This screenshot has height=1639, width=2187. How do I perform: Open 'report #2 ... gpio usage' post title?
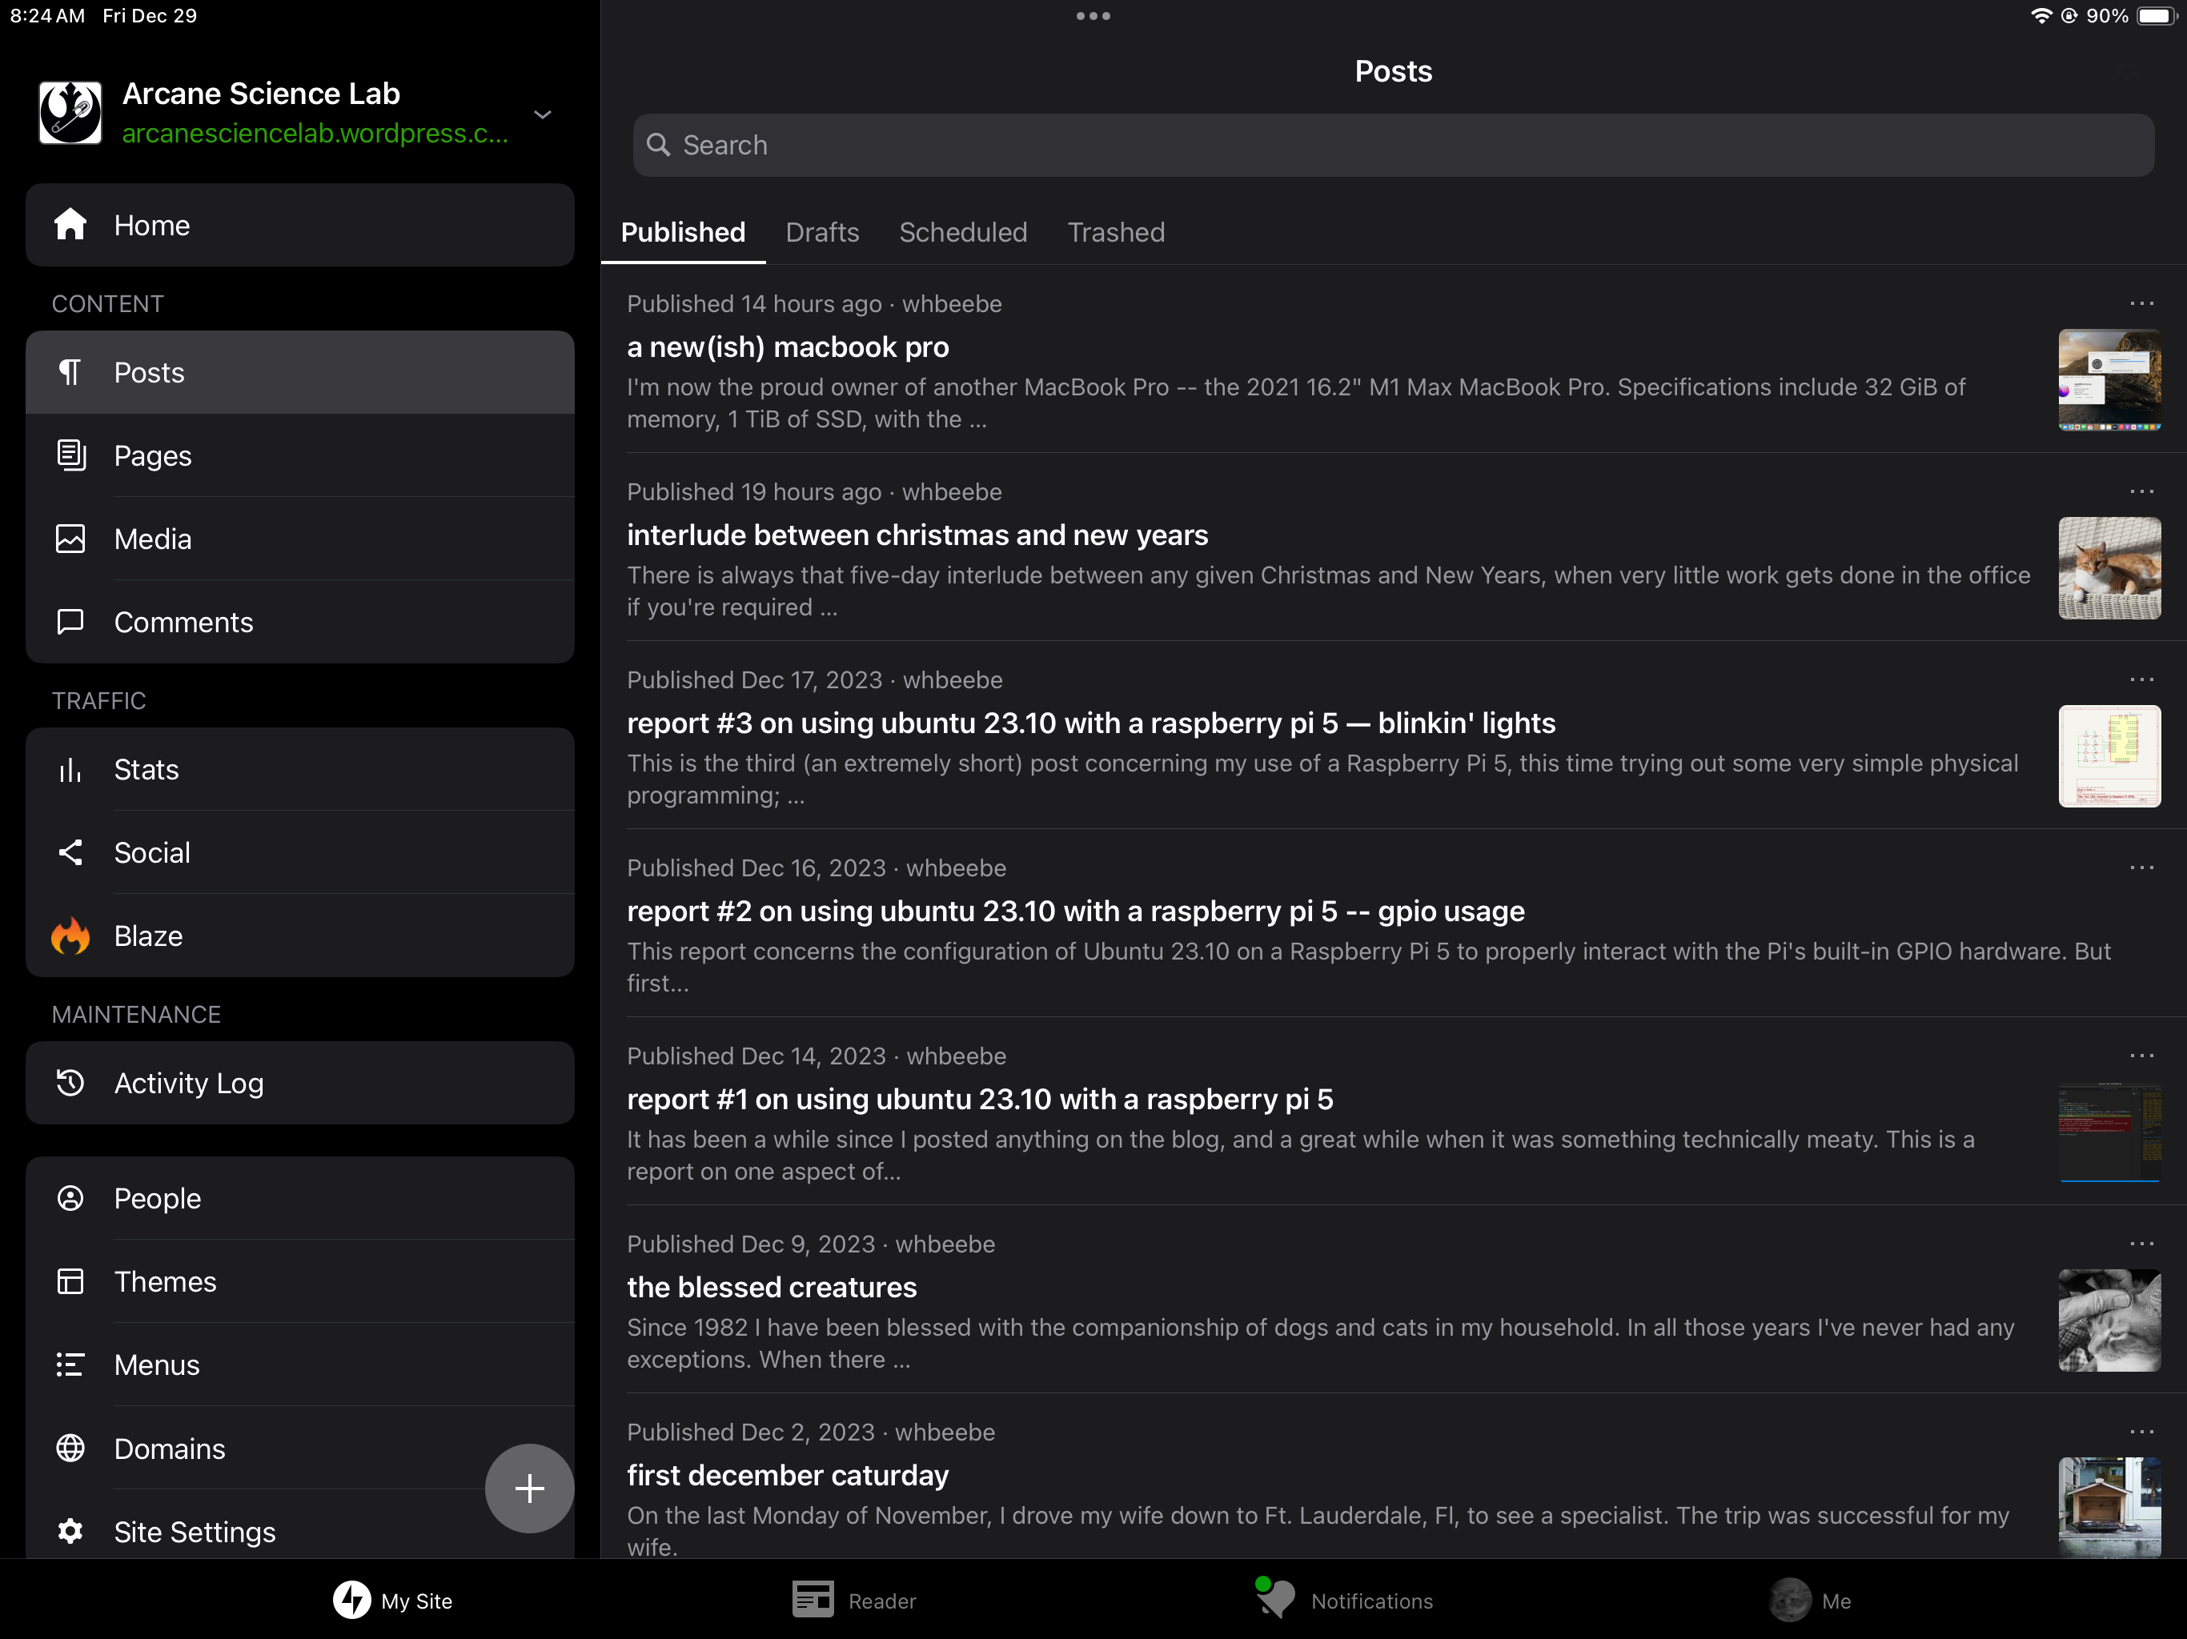tap(1075, 911)
